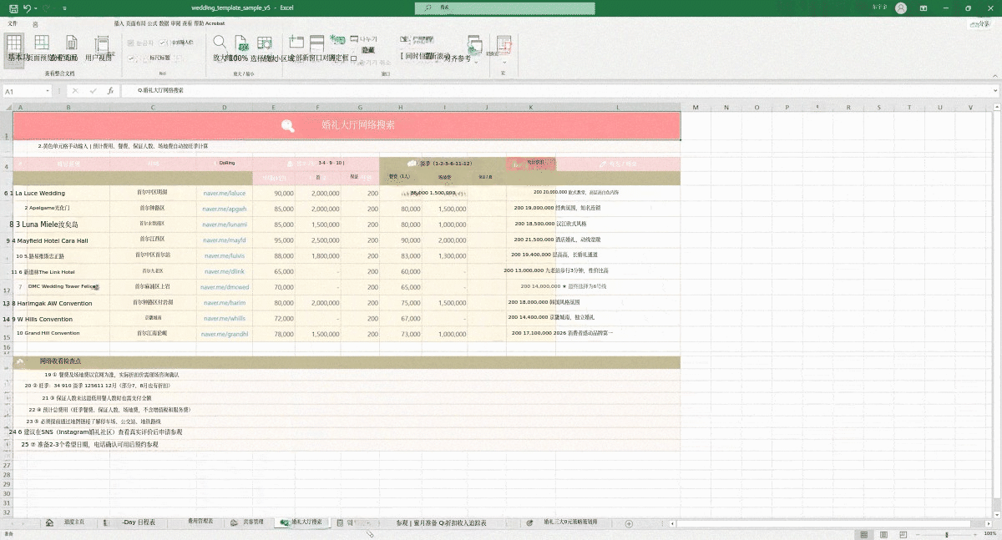Expand the Name Box dropdown next to A1

point(47,90)
